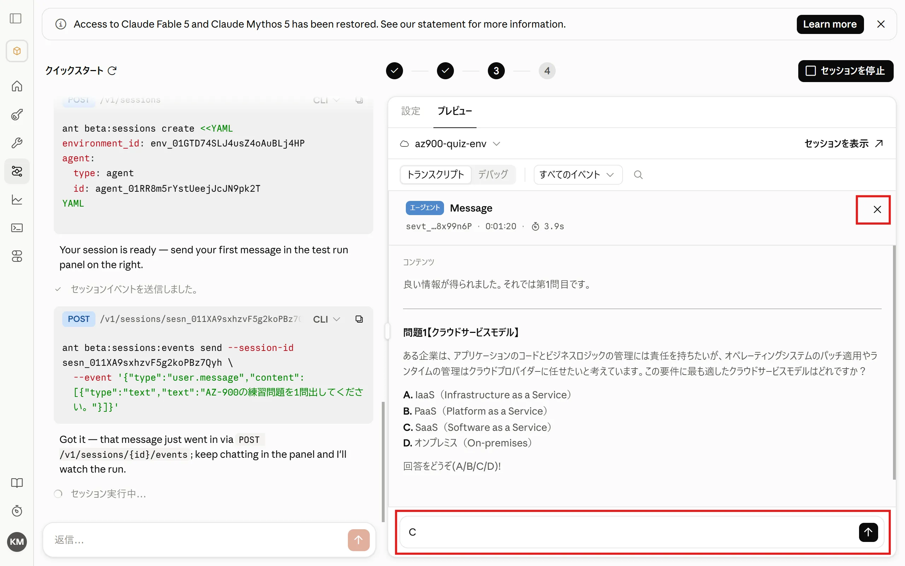The width and height of the screenshot is (905, 566).
Task: Click the エージェント badge
Action: (x=425, y=208)
